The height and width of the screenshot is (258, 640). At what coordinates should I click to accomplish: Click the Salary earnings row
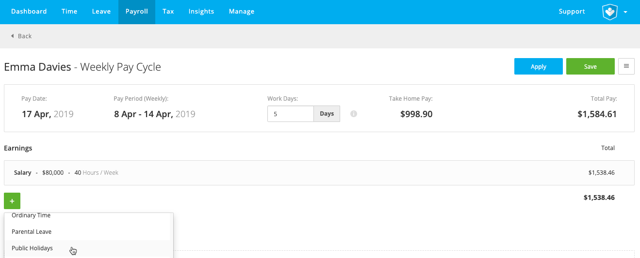pos(319,173)
